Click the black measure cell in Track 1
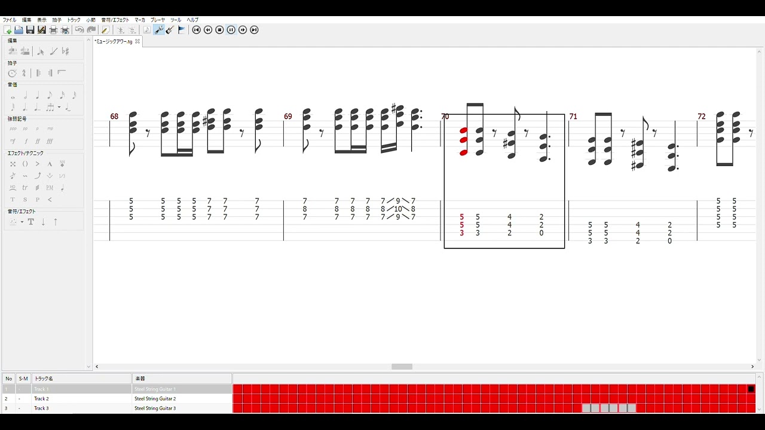 pos(751,389)
